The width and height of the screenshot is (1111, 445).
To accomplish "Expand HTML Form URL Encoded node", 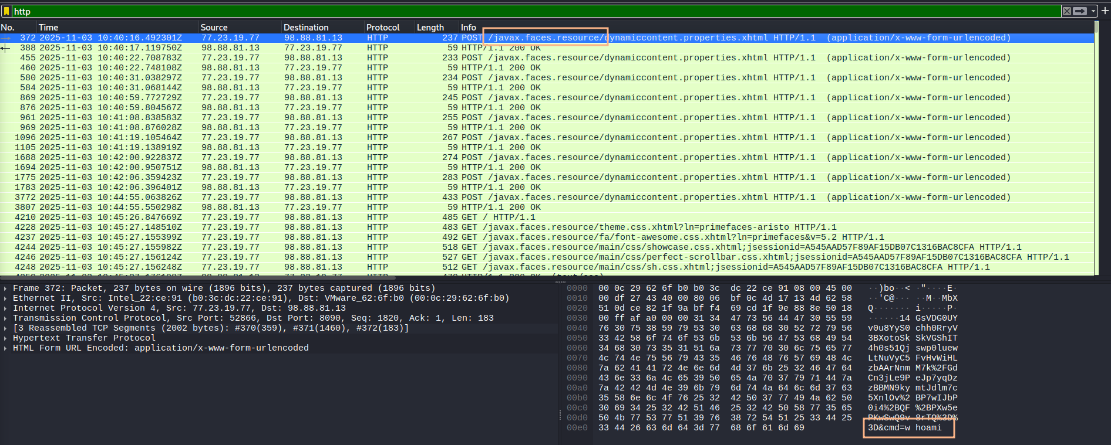I will click(5, 348).
